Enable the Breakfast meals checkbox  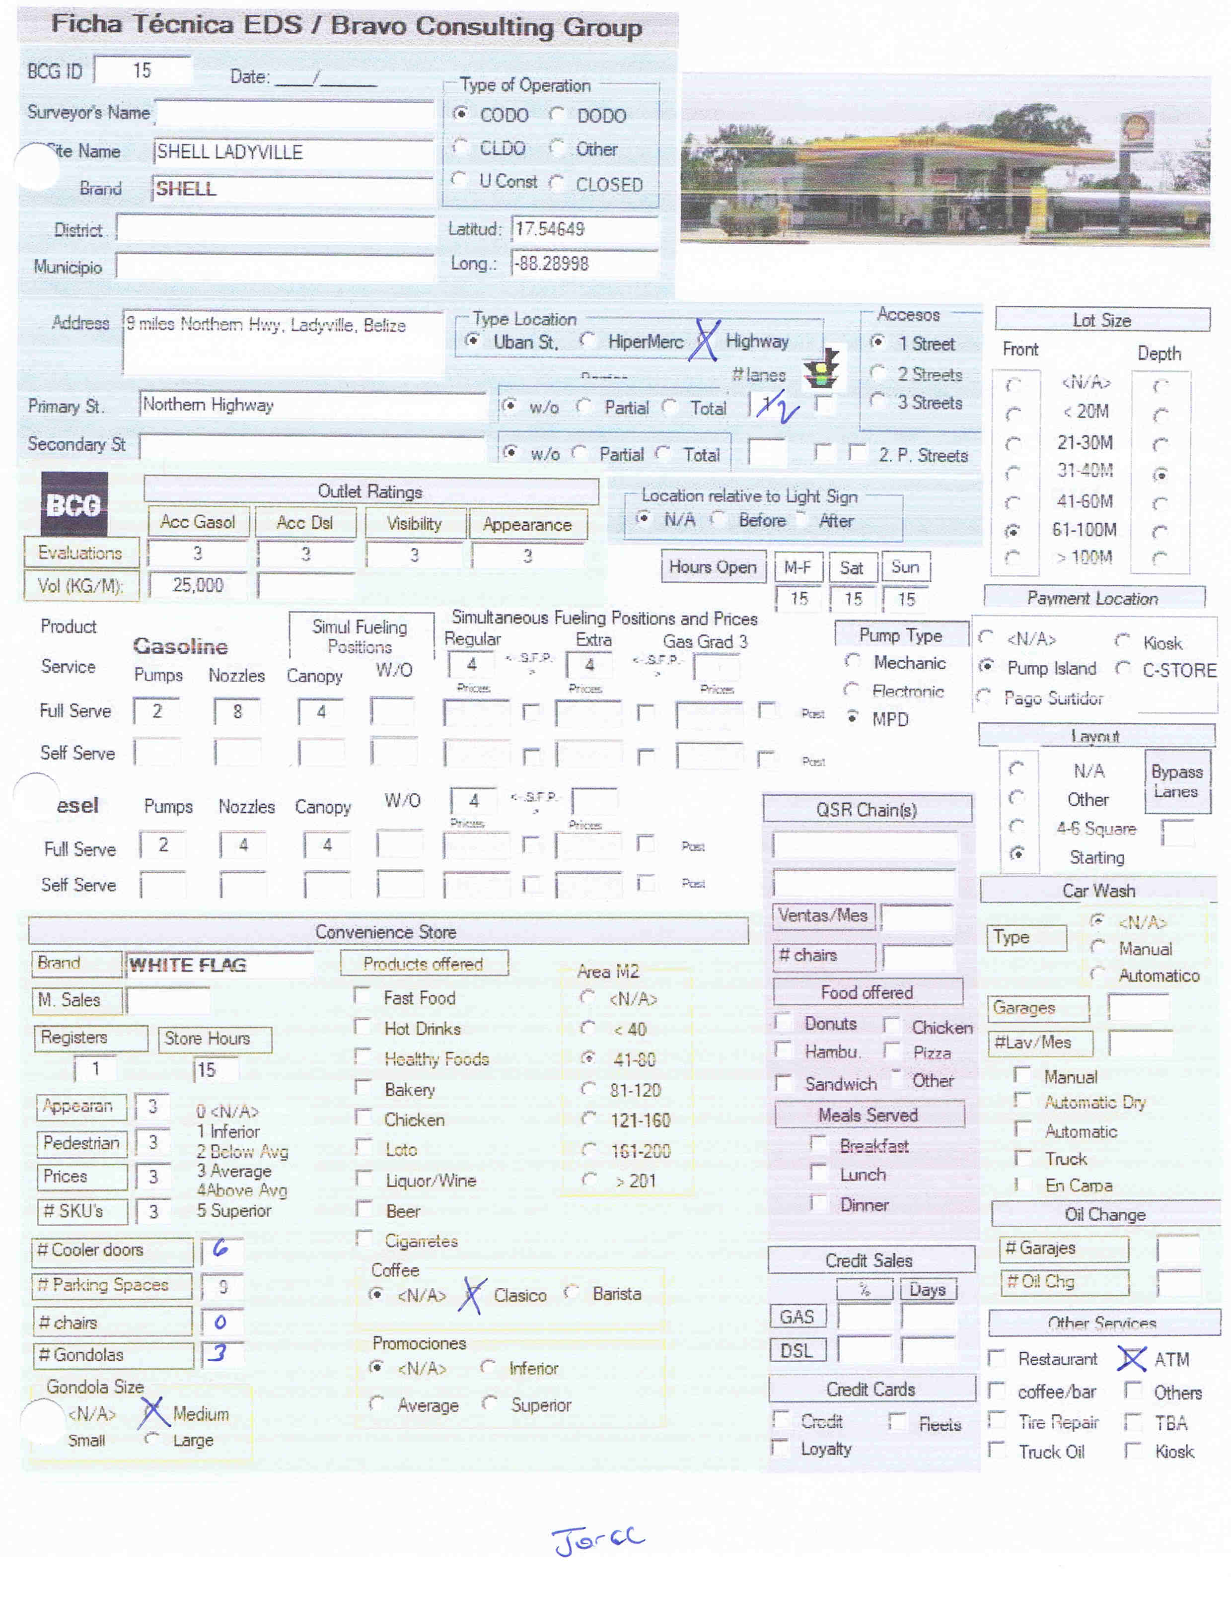coord(818,1144)
